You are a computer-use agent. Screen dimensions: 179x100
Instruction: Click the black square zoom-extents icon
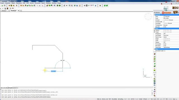click(87, 6)
